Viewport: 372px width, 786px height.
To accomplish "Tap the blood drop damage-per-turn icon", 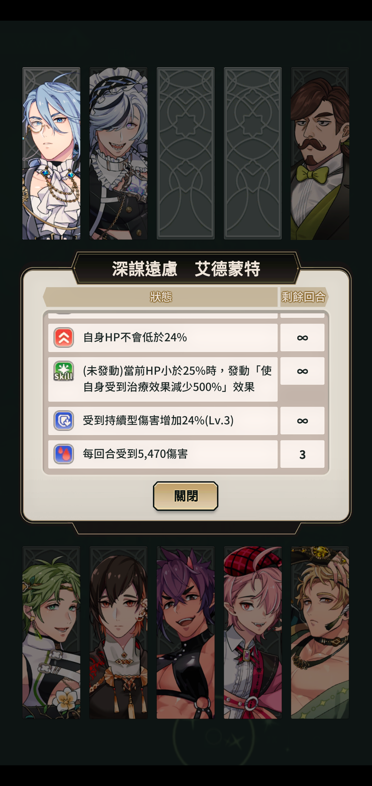I will (64, 454).
